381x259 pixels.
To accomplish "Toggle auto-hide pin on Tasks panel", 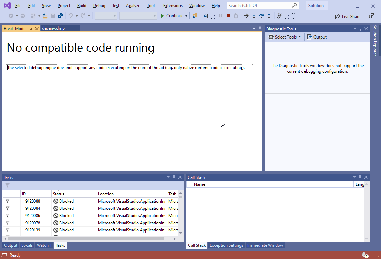I will [174, 177].
